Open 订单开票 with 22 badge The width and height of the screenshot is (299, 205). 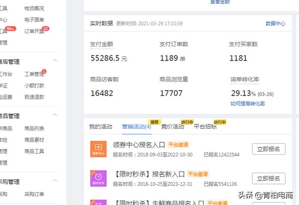pos(34,31)
